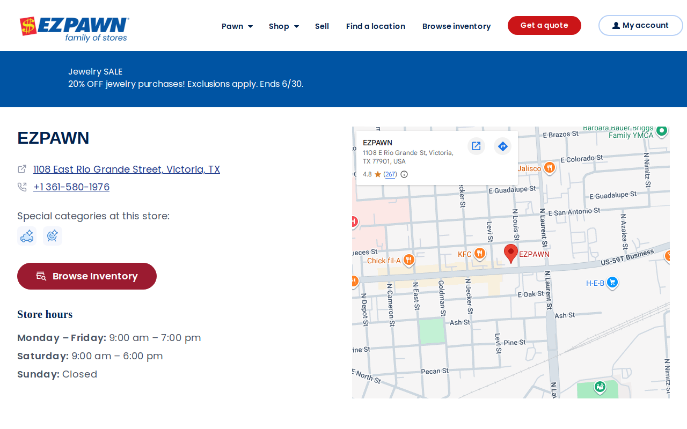The width and height of the screenshot is (687, 429).
Task: Click the Jewelry SALE banner text
Action: (96, 72)
